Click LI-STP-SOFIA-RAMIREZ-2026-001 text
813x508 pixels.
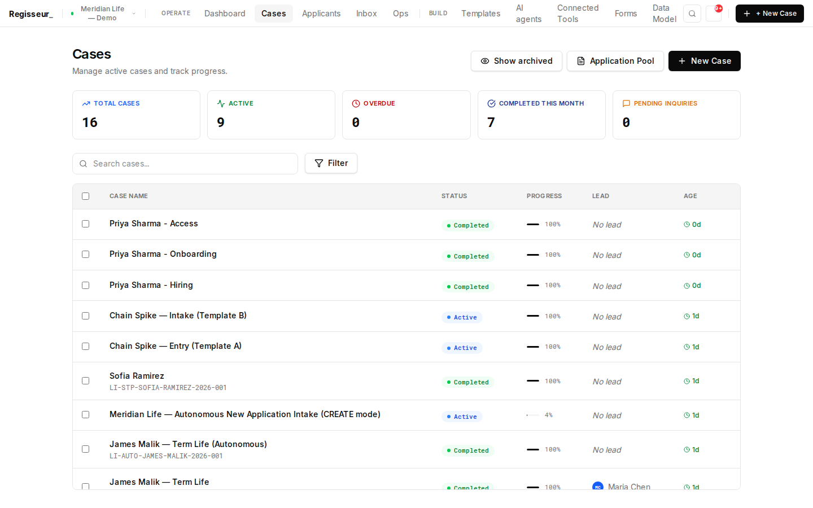point(168,388)
